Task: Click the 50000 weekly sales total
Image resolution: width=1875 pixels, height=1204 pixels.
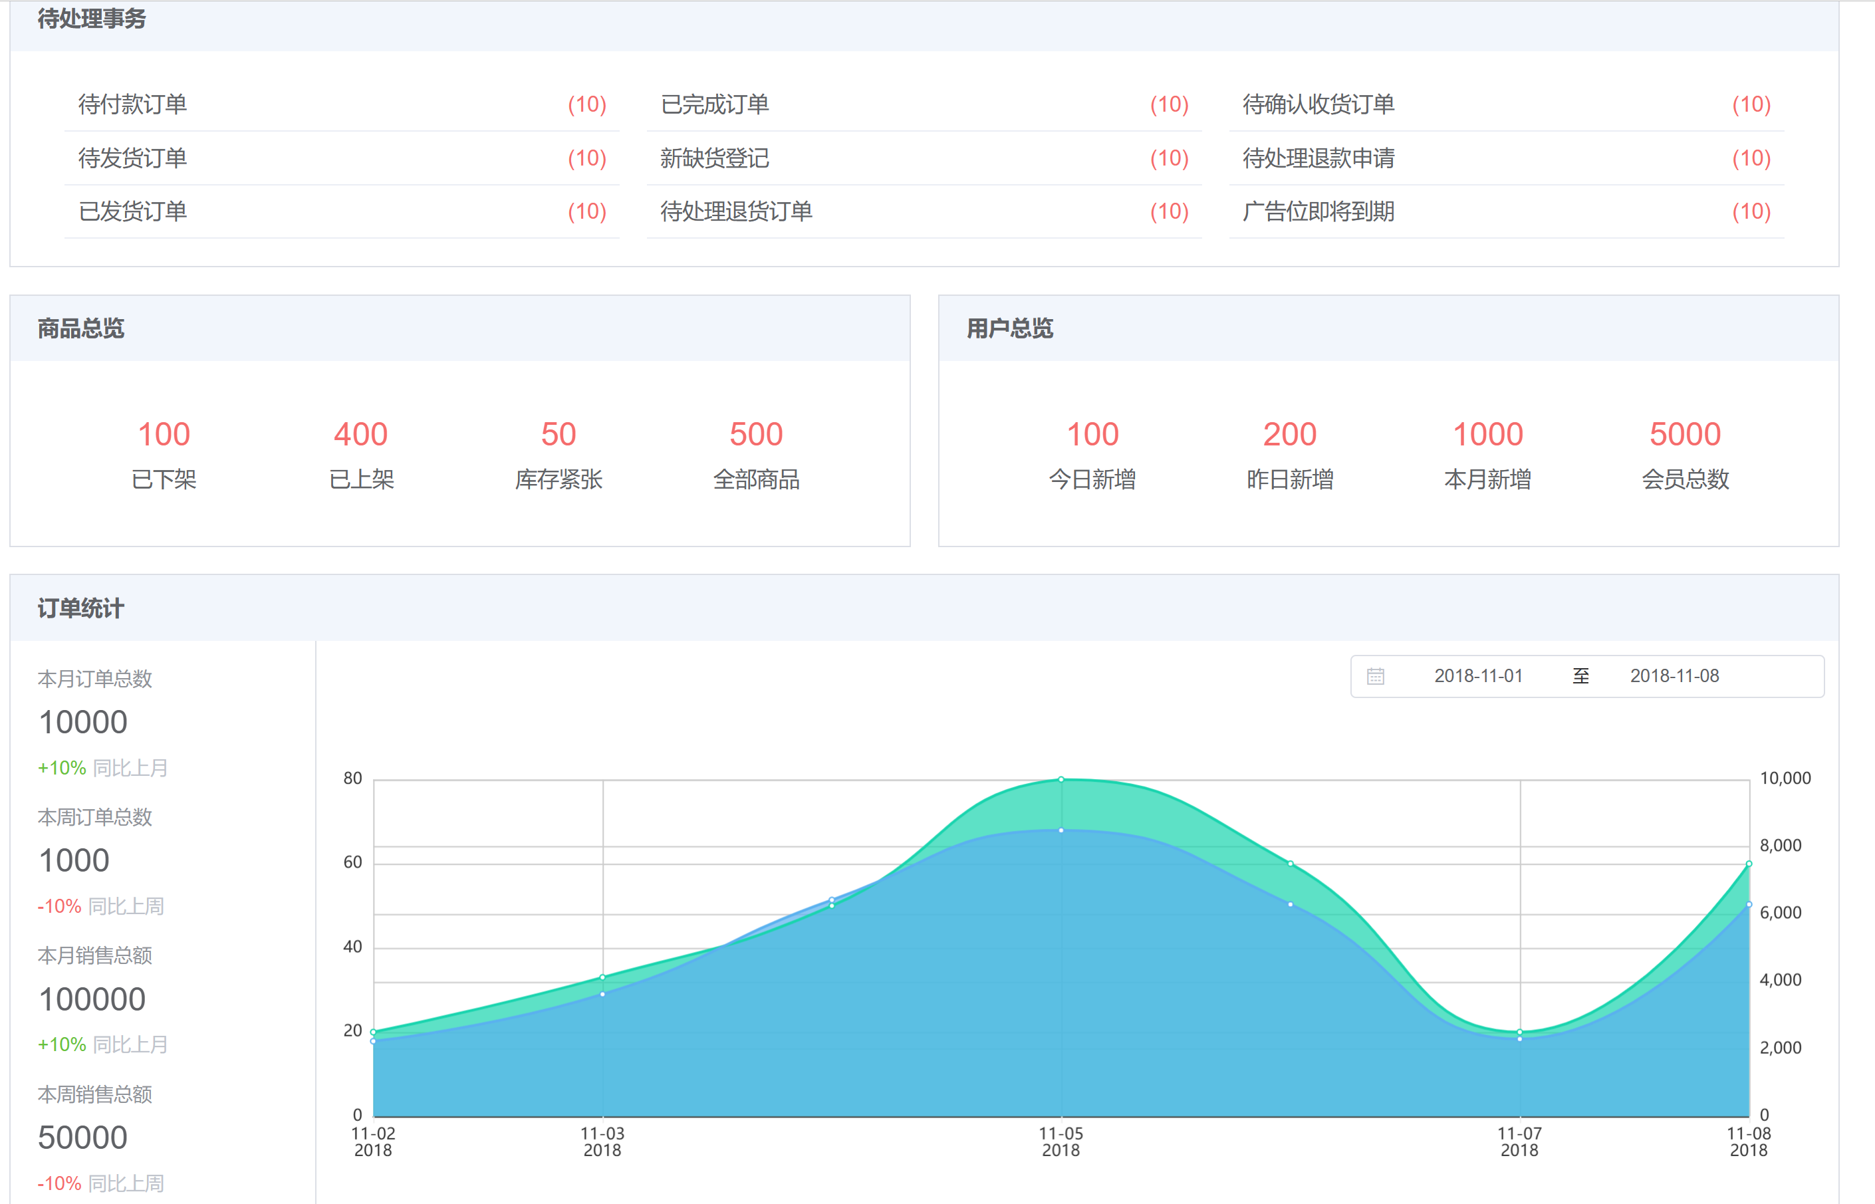Action: 83,1138
